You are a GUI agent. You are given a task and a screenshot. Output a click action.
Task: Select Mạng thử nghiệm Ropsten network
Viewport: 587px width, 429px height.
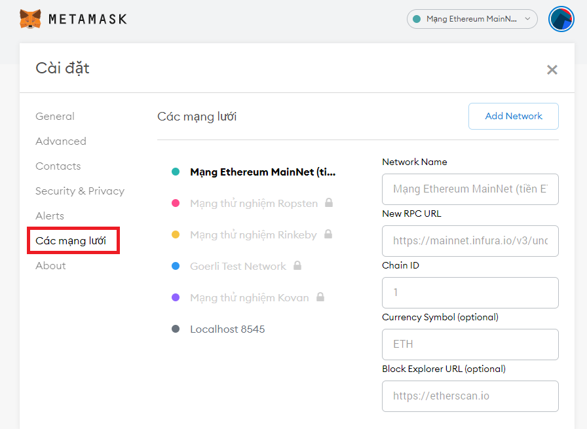pos(252,203)
